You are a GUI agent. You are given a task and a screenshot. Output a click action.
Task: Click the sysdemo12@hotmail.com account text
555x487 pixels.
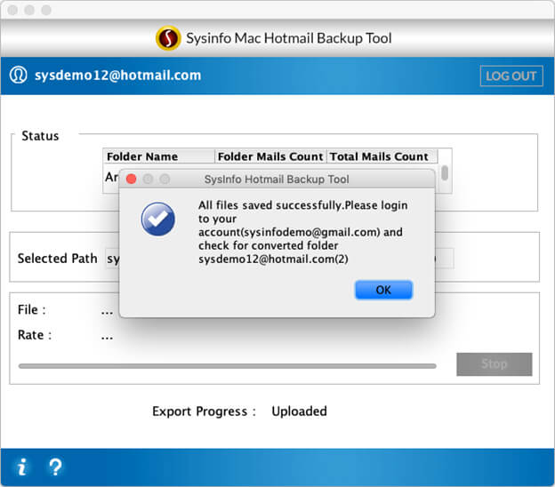coord(118,75)
